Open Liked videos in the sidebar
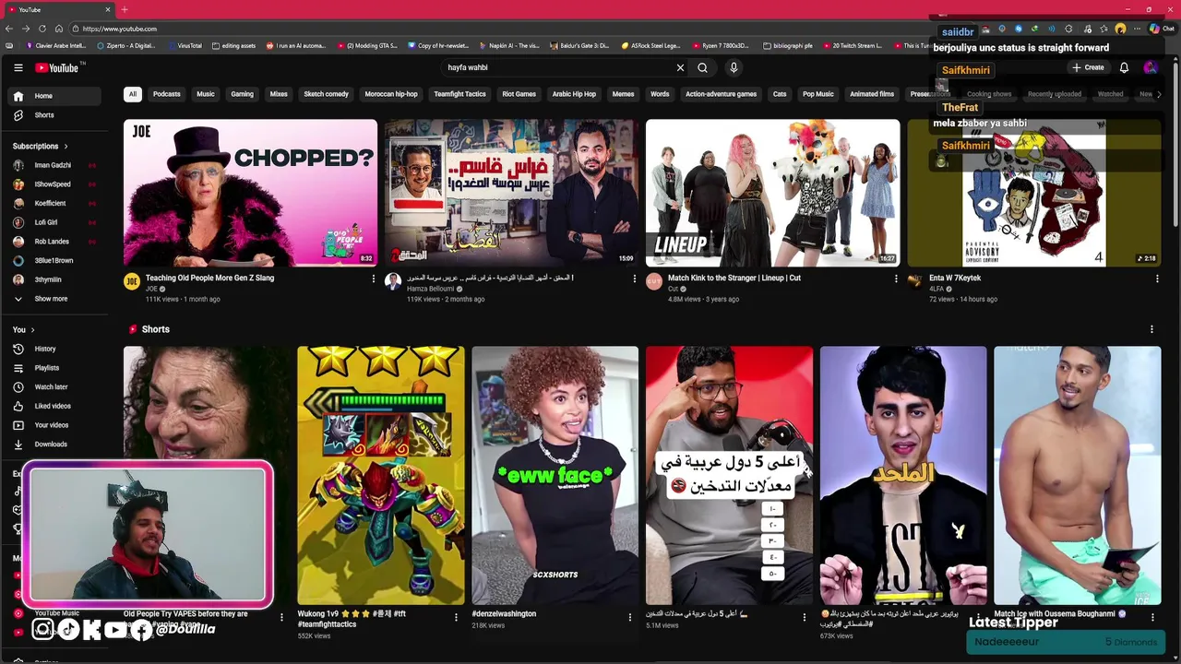Viewport: 1181px width, 664px height. click(x=56, y=406)
